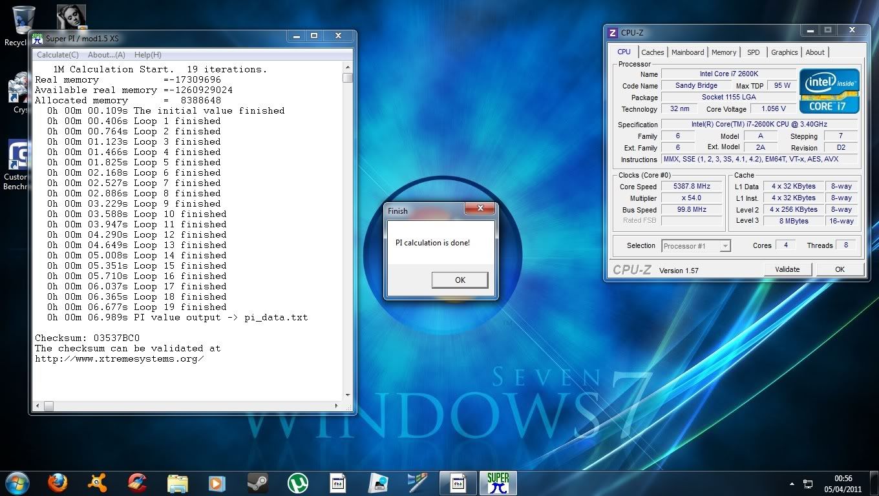This screenshot has height=496, width=879.
Task: Open the Windows Start orb
Action: coord(17,482)
